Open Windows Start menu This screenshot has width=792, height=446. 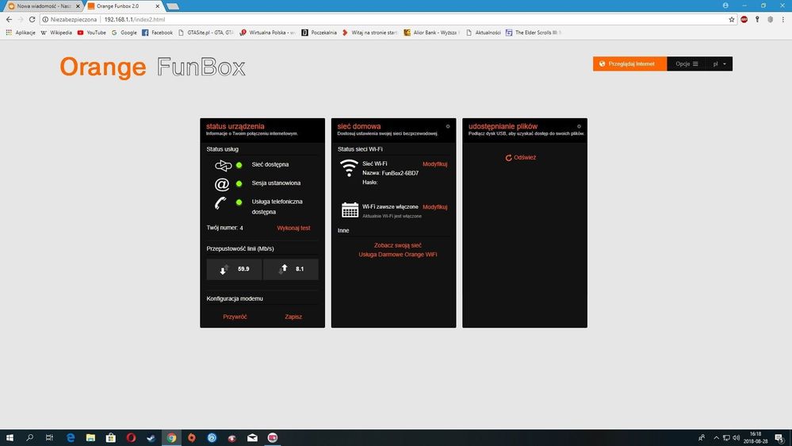coord(10,437)
